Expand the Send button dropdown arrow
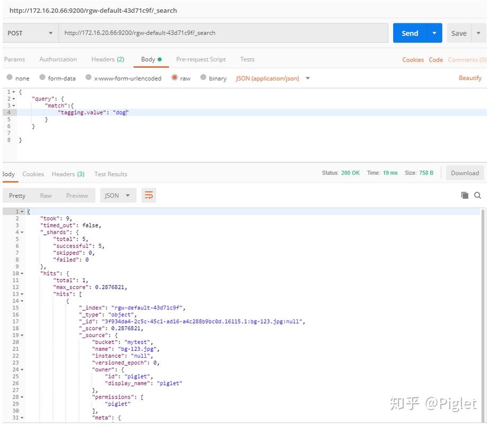The height and width of the screenshot is (426, 489). [434, 33]
